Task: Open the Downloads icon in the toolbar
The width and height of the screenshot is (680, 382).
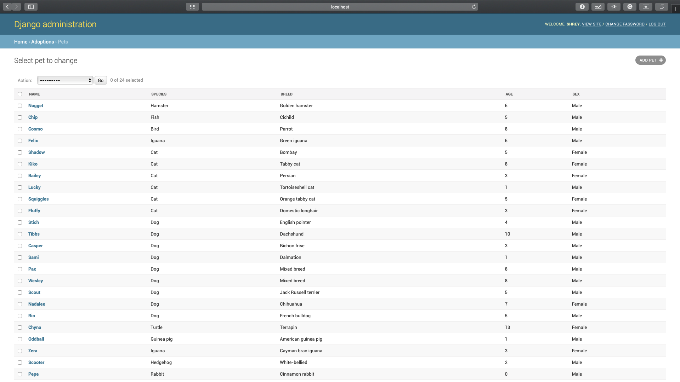Action: (582, 7)
